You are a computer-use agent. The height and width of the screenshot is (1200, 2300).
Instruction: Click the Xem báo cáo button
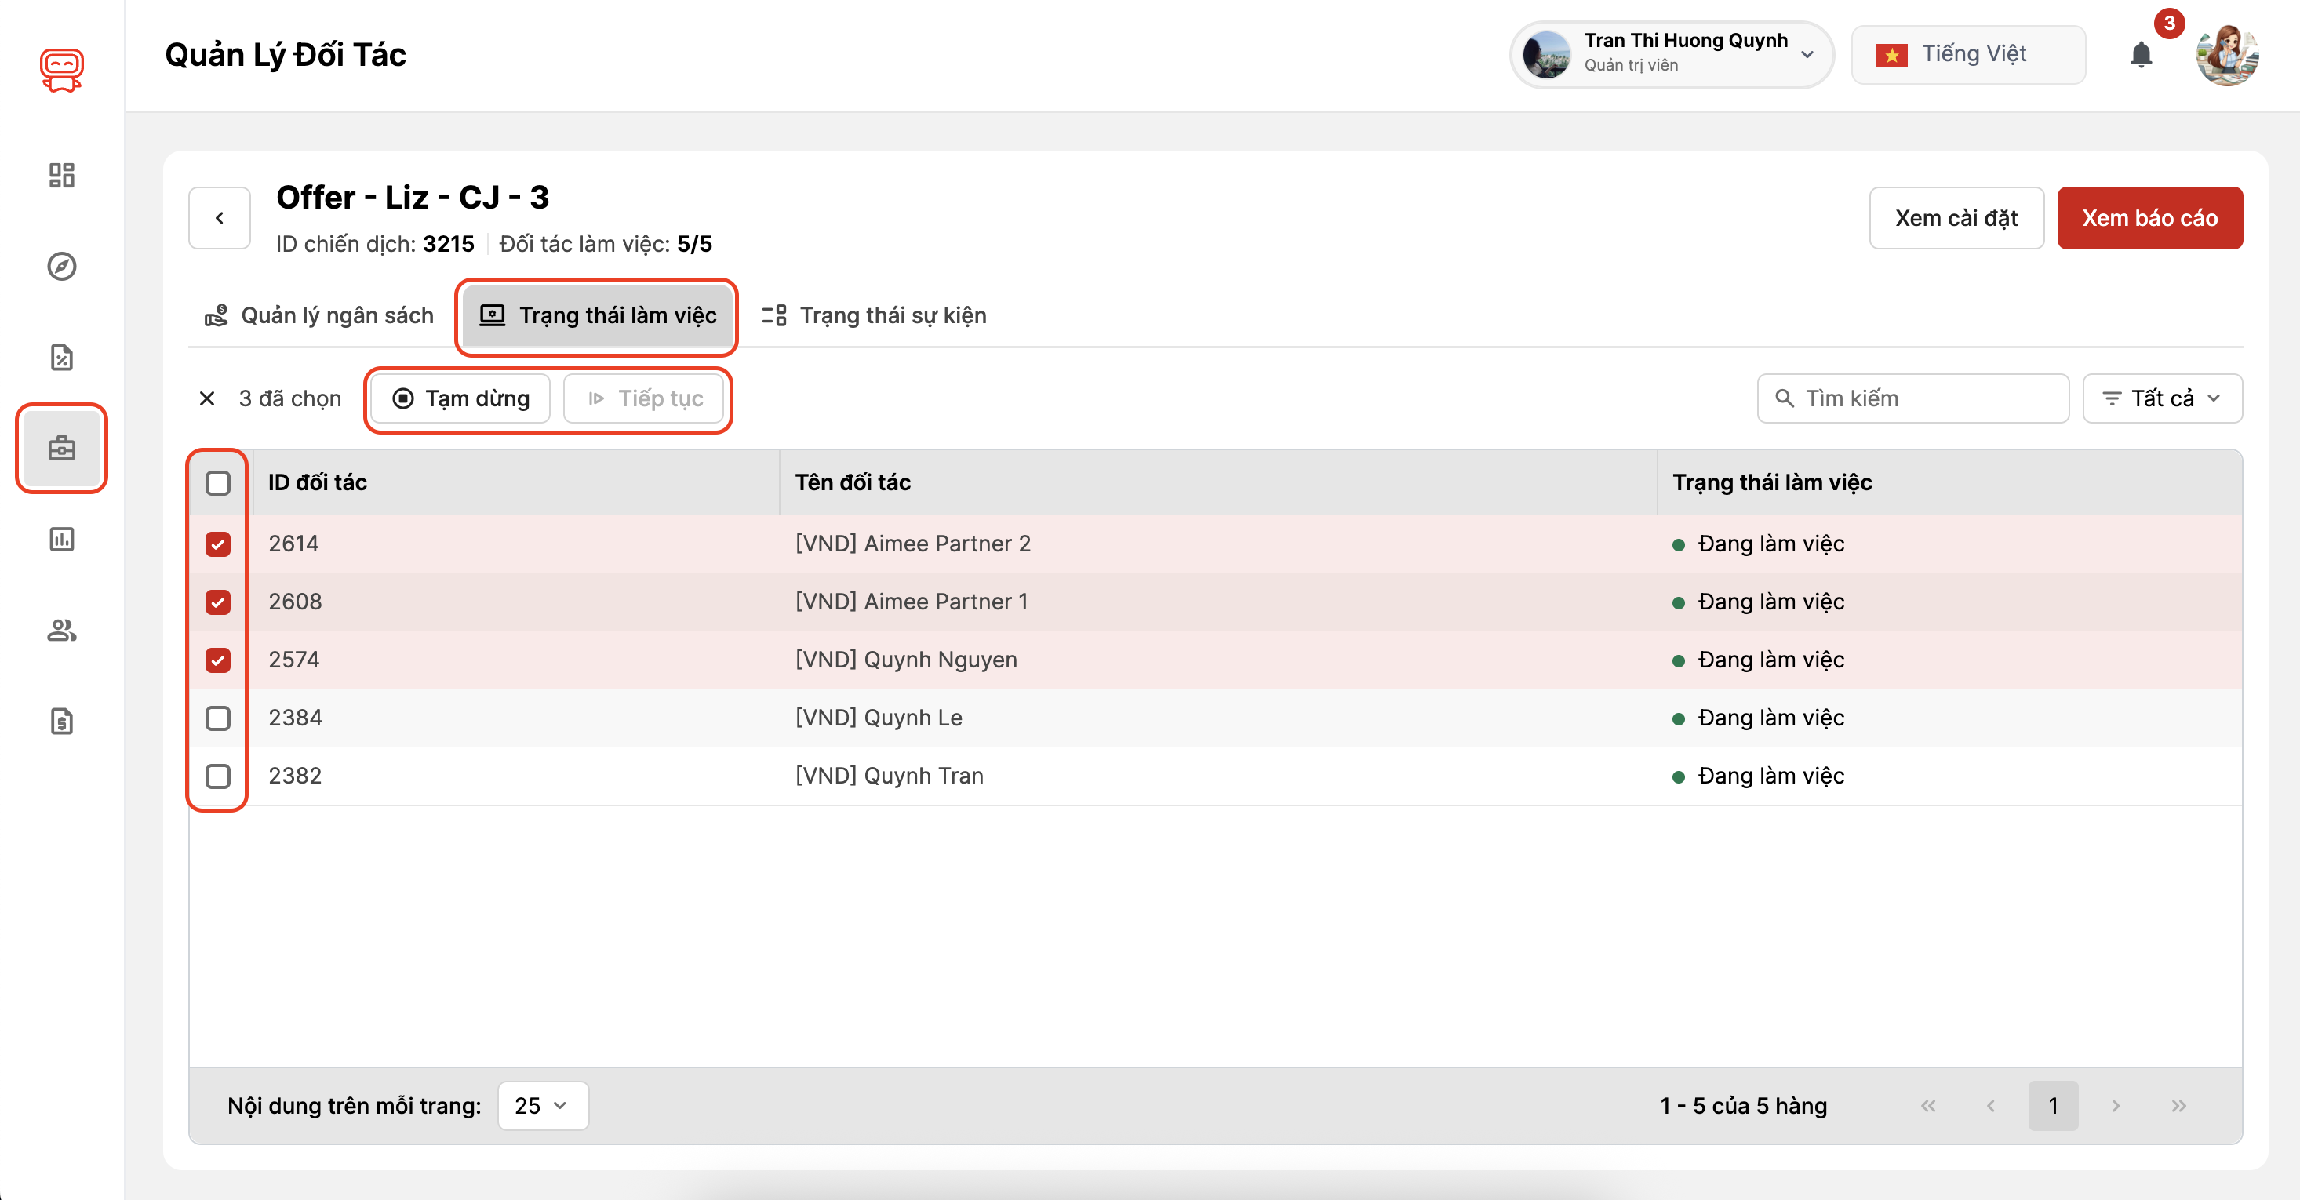tap(2149, 218)
